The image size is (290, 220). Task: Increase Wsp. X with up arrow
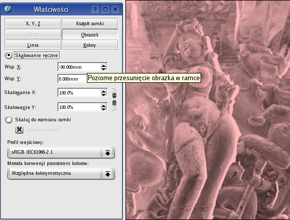coord(103,65)
